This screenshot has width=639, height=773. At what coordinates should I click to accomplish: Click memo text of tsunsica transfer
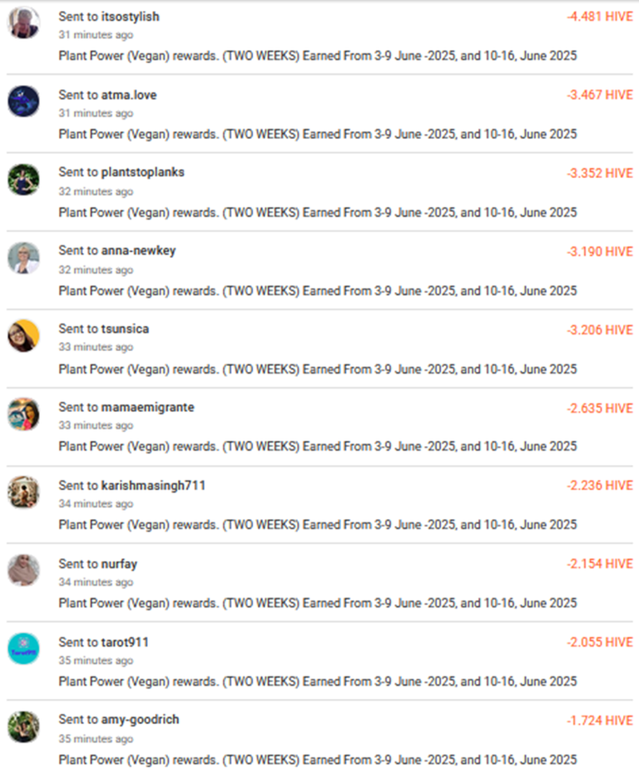(x=318, y=369)
